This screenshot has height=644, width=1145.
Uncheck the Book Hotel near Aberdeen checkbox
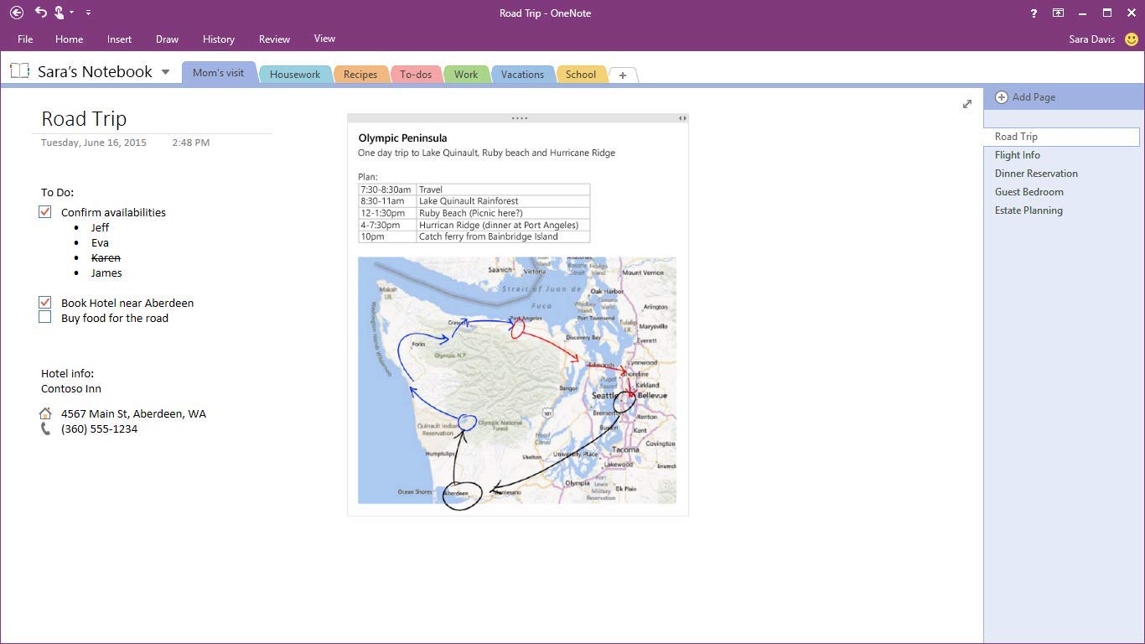point(45,303)
